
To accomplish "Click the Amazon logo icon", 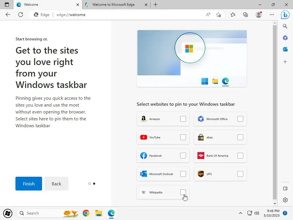I will (144, 119).
